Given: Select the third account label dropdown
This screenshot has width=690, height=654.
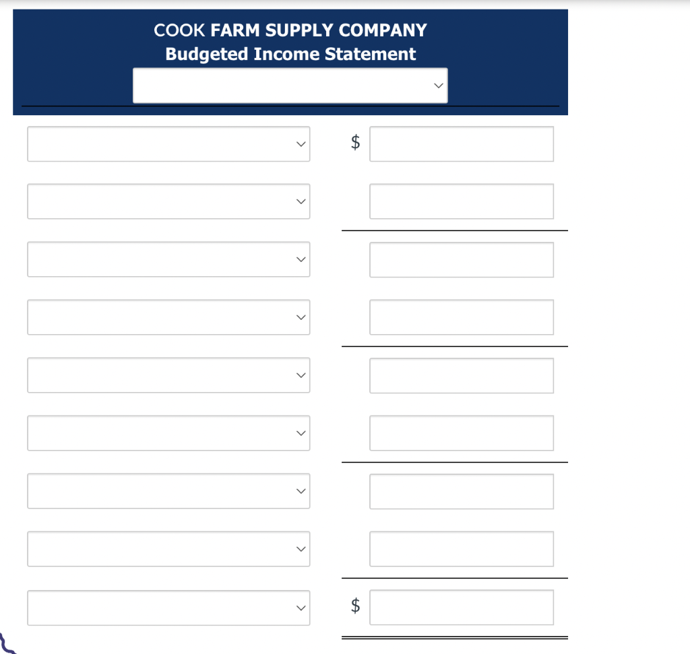Looking at the screenshot, I should coord(168,259).
